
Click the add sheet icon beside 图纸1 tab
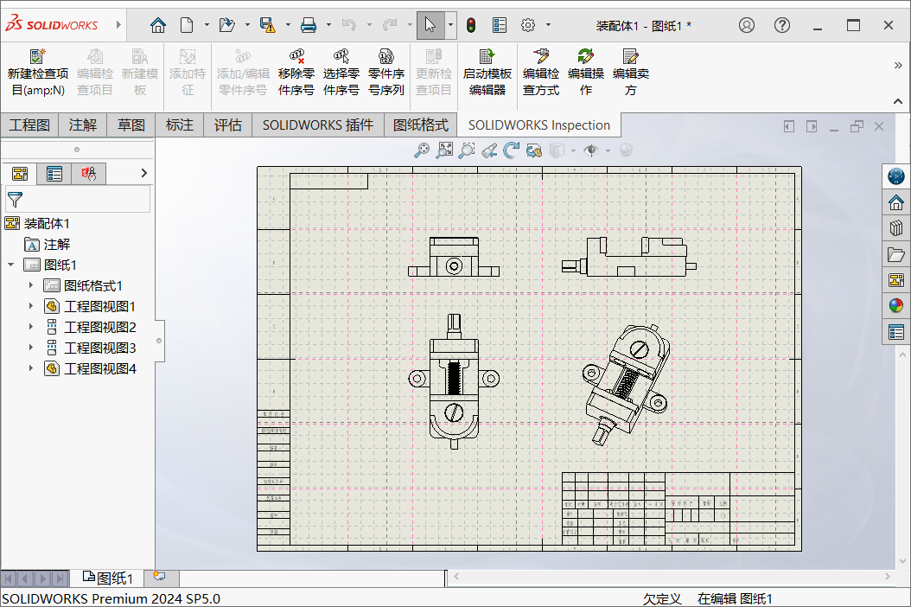(159, 577)
